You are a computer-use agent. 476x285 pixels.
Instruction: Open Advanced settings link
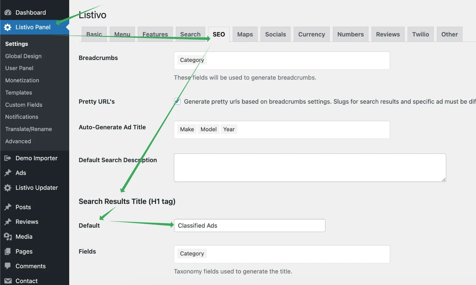click(18, 141)
